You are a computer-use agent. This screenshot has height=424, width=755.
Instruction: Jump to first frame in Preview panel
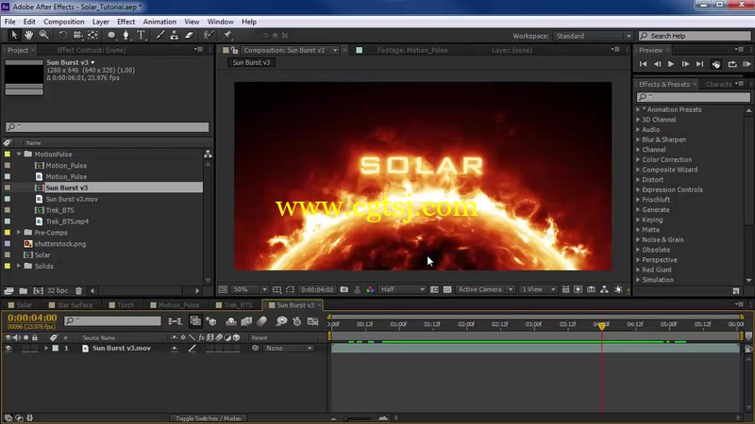(x=643, y=64)
